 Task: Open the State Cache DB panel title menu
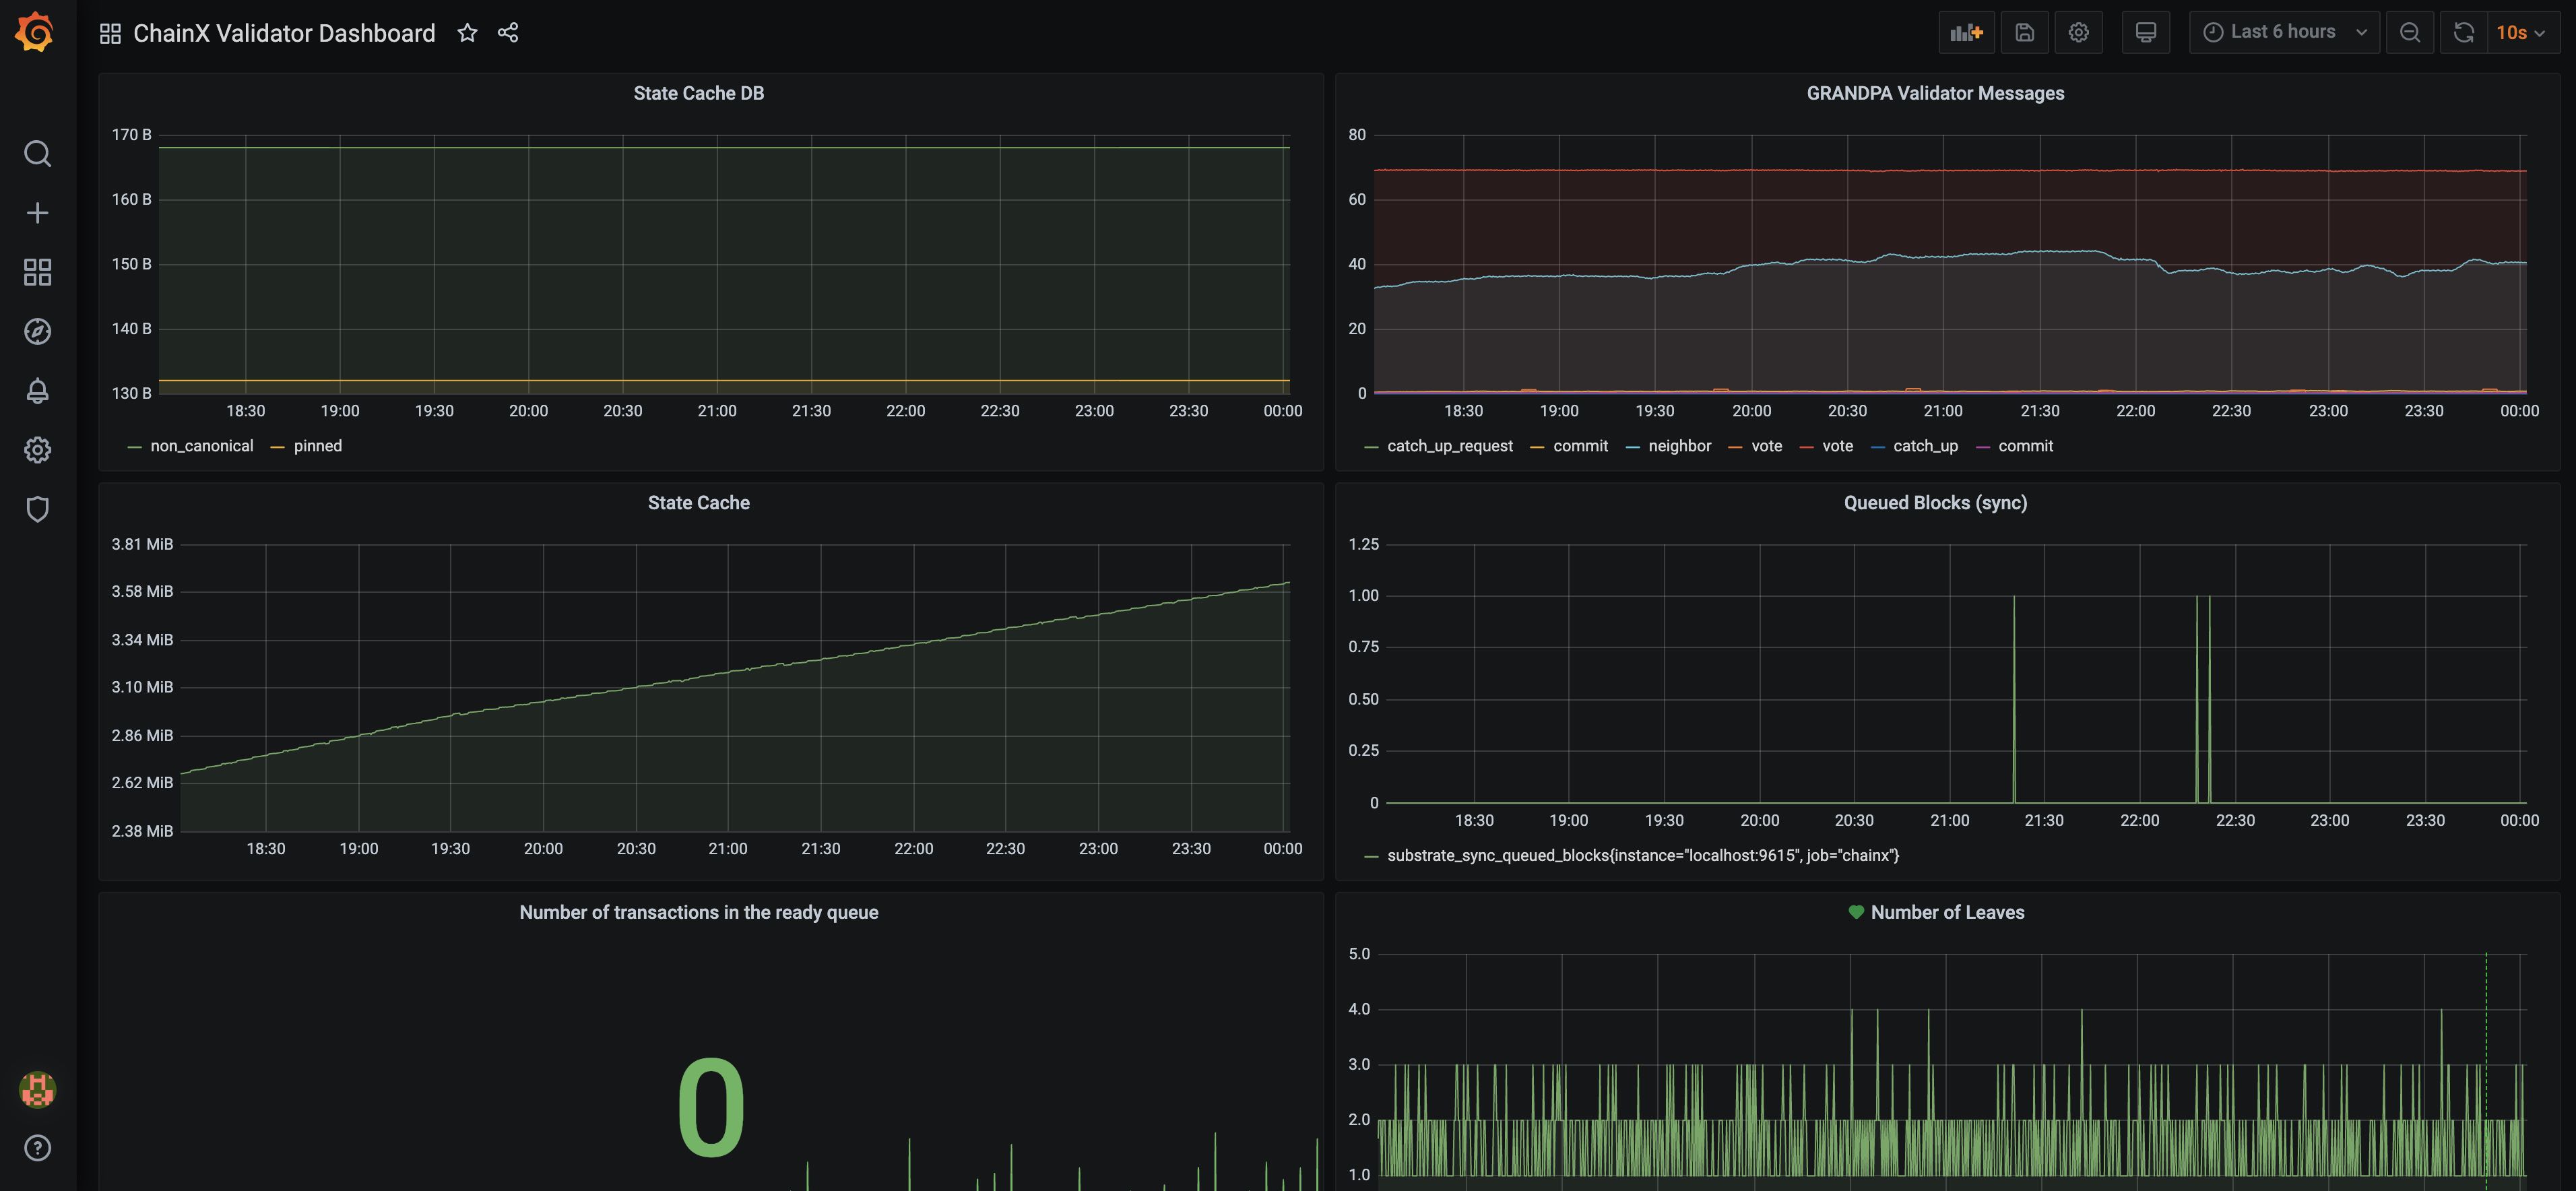[698, 93]
